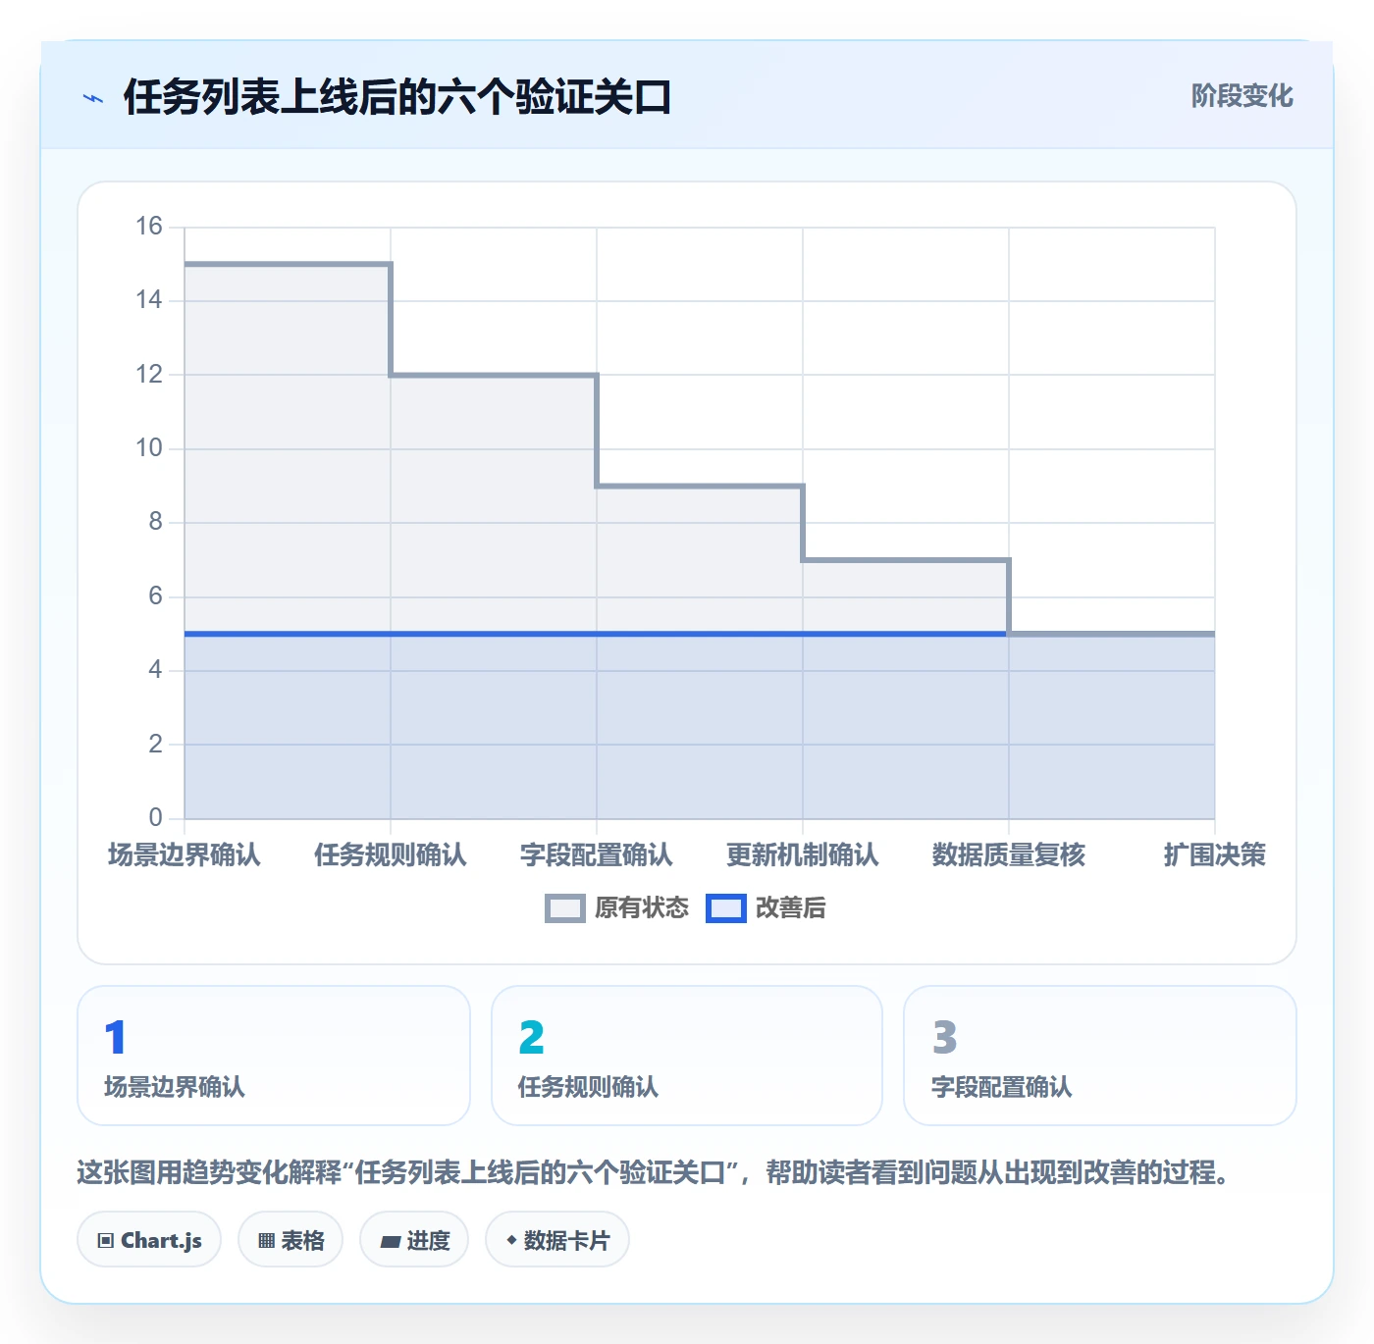Click the bar icon in the 进度 chip

390,1242
